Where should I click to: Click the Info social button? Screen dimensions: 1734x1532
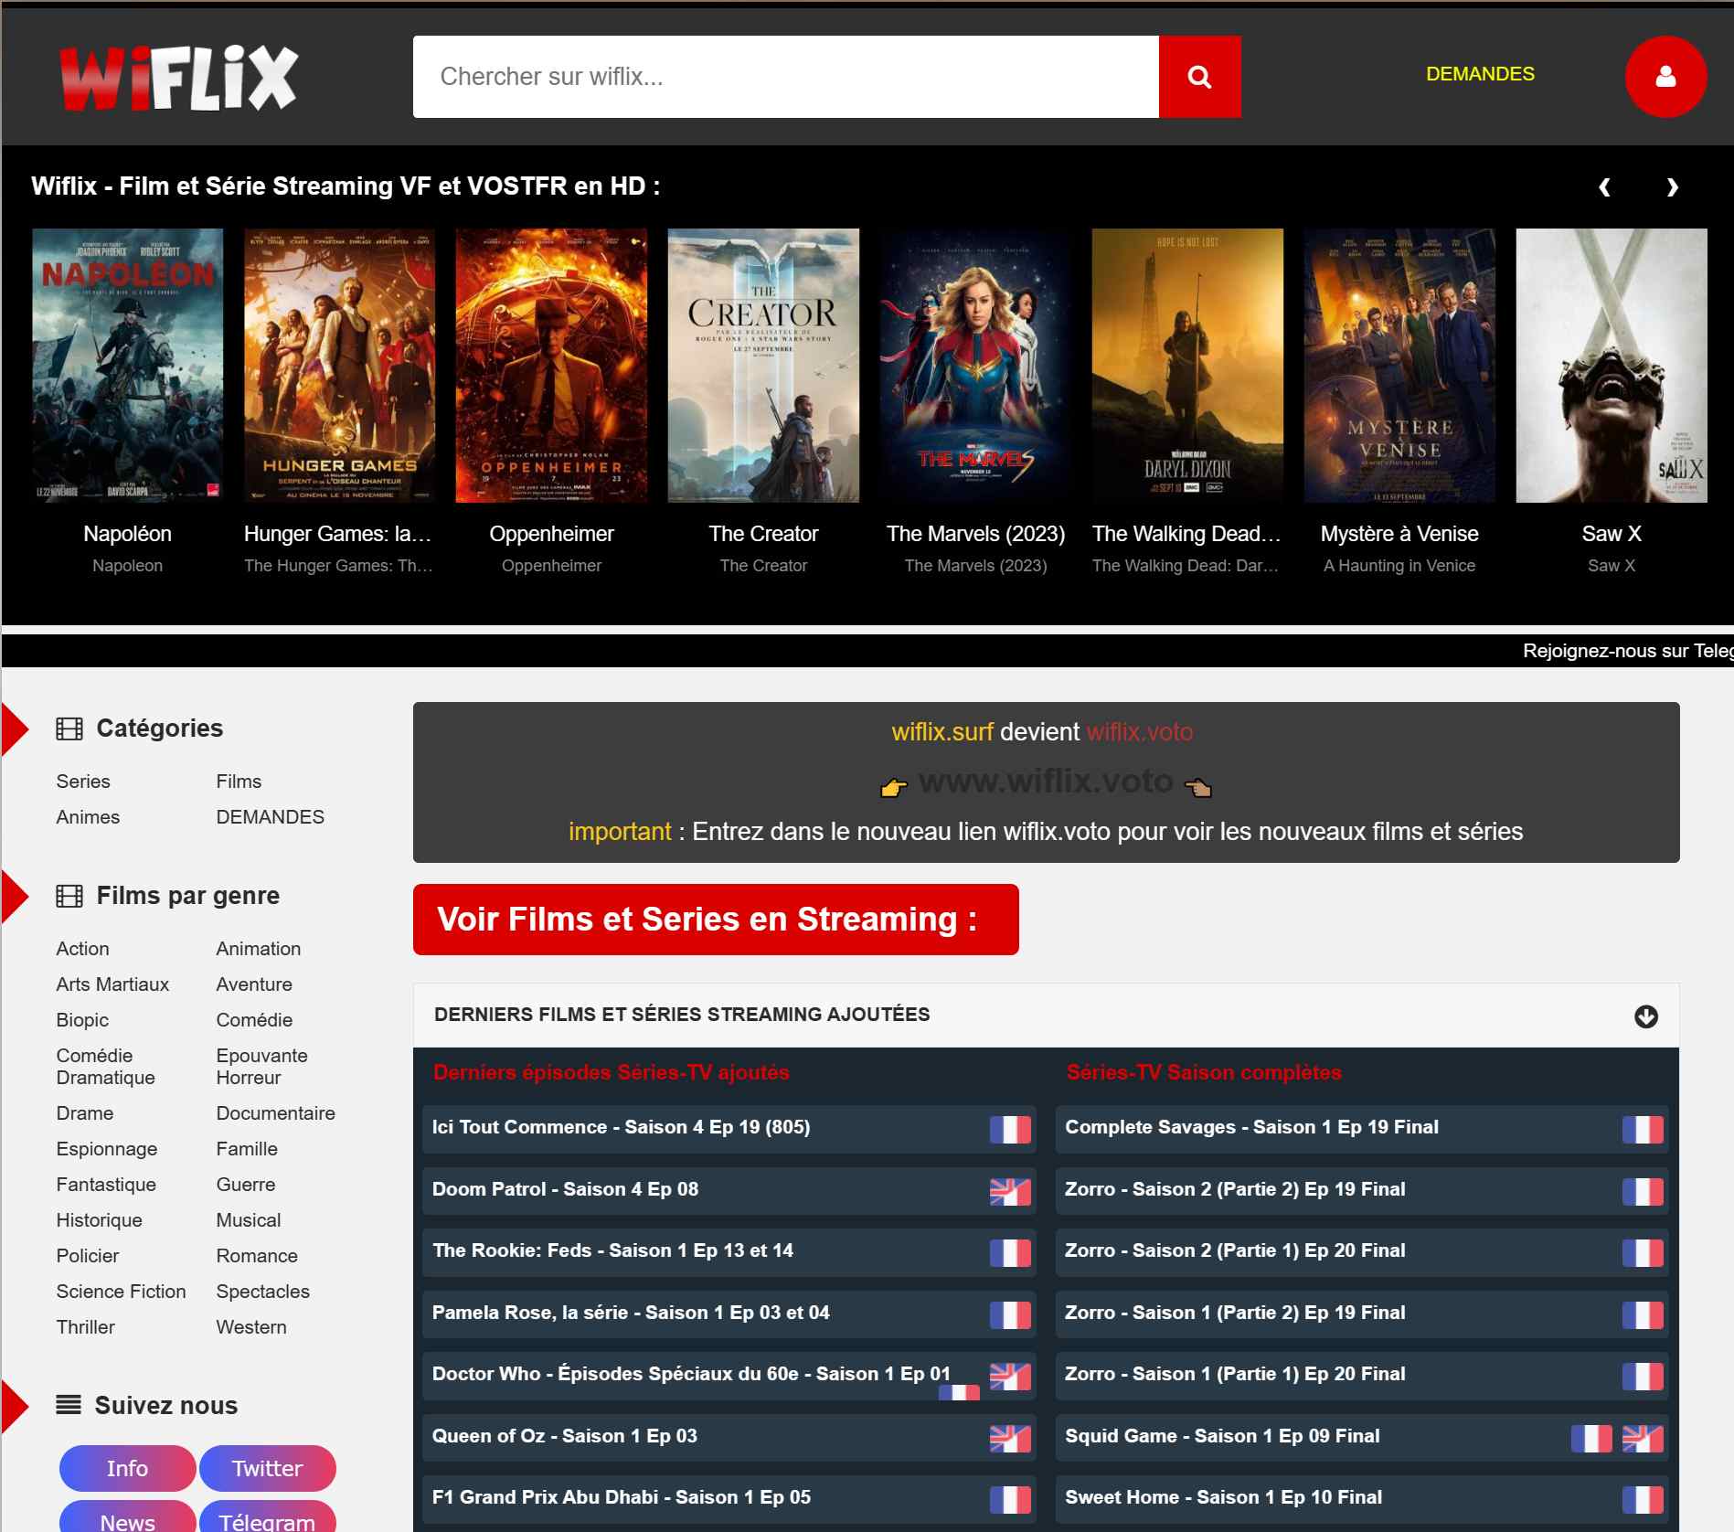127,1468
